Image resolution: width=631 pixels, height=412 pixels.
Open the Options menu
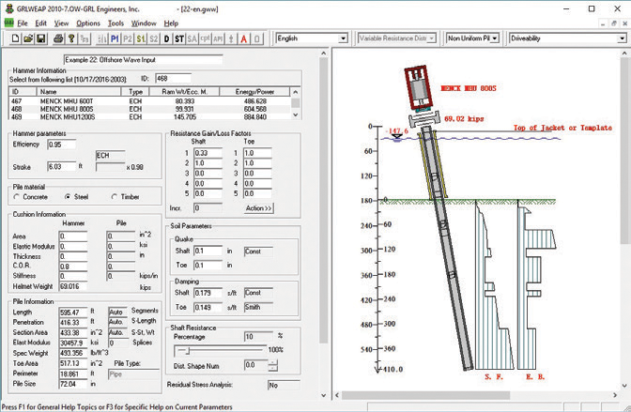[87, 22]
